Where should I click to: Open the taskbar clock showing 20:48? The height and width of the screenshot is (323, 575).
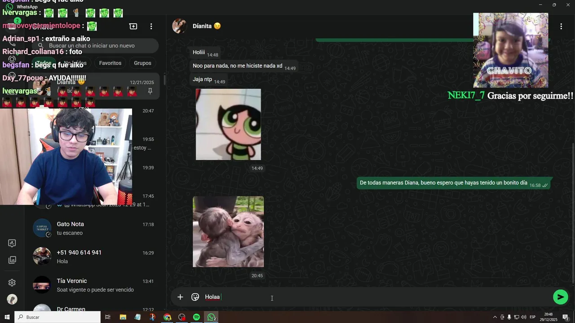point(548,317)
